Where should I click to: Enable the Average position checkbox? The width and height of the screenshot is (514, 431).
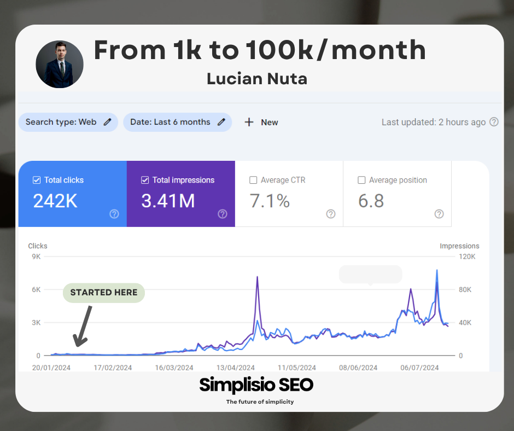361,180
